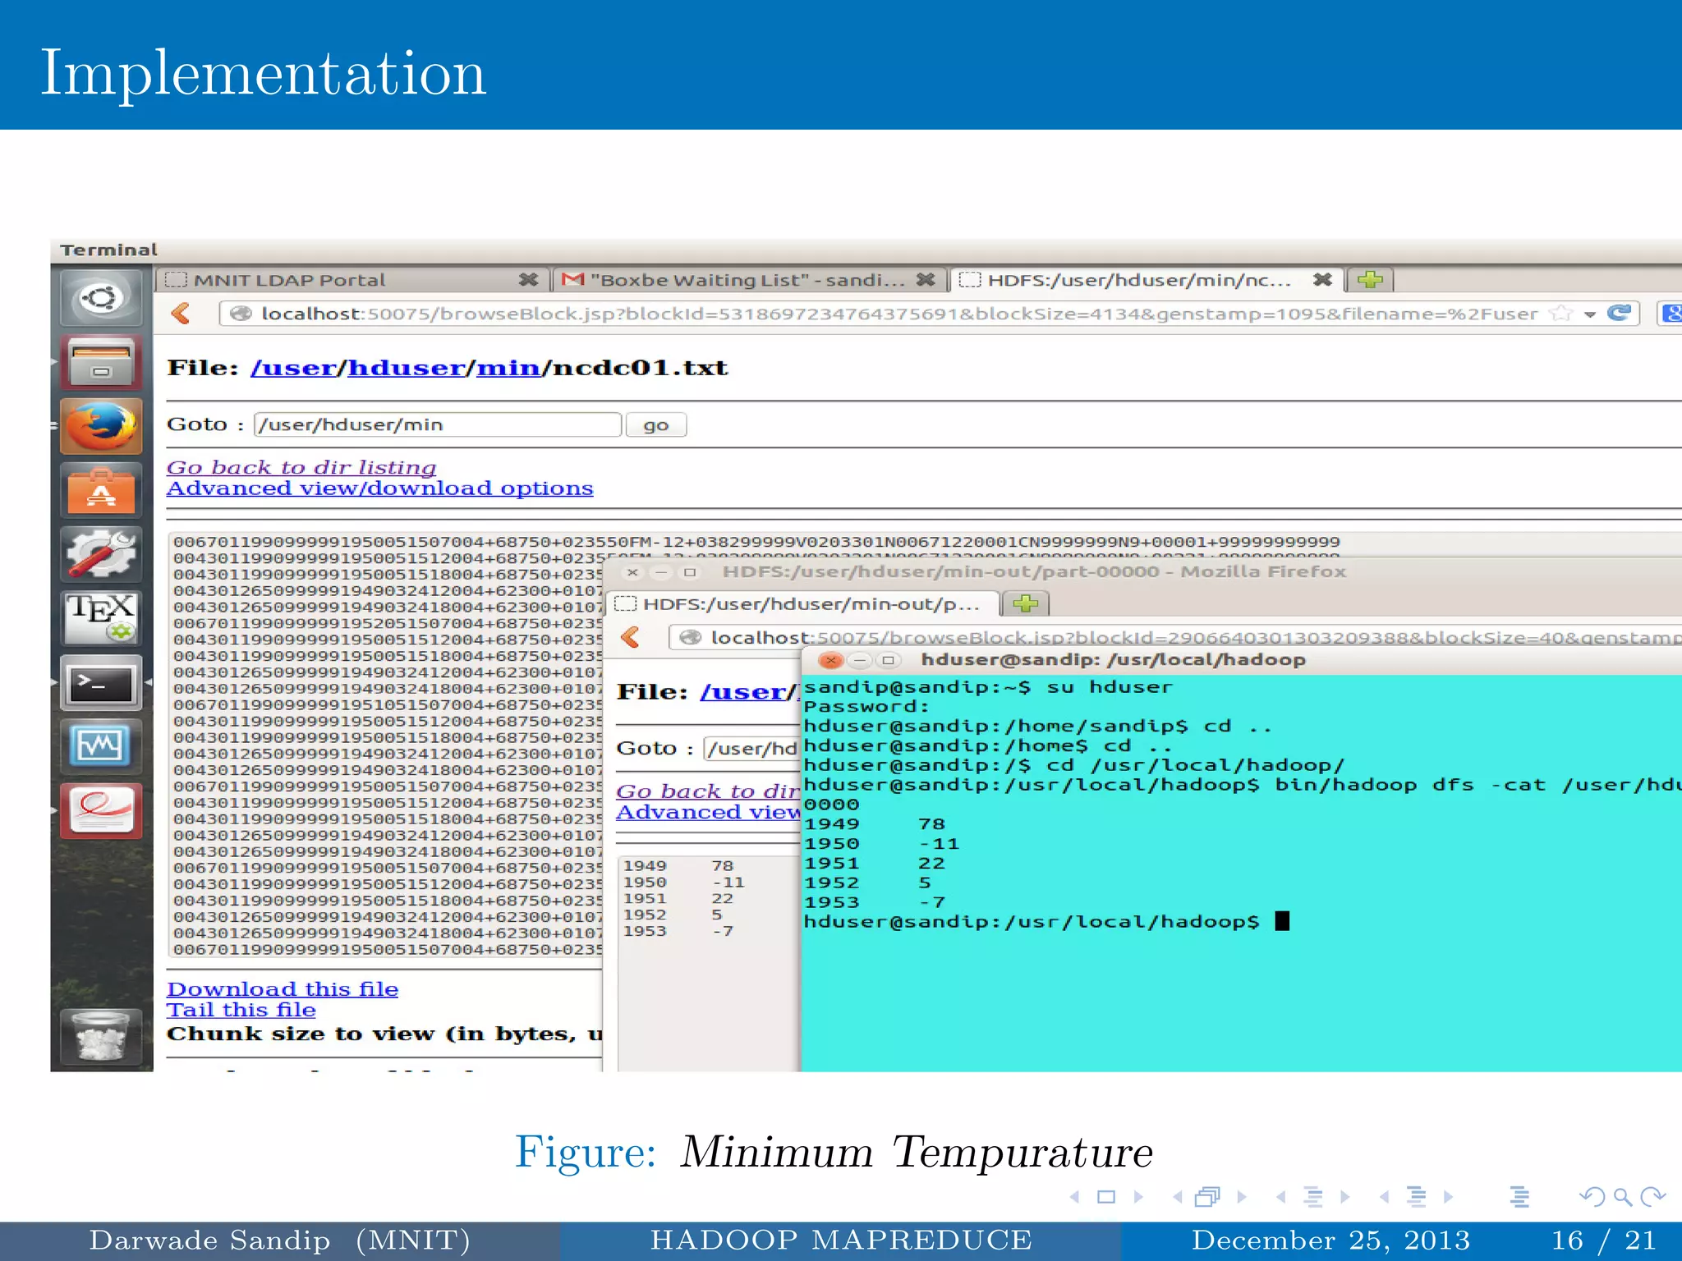This screenshot has width=1682, height=1261.
Task: Open Ubuntu Software Center from launcher
Action: (101, 491)
